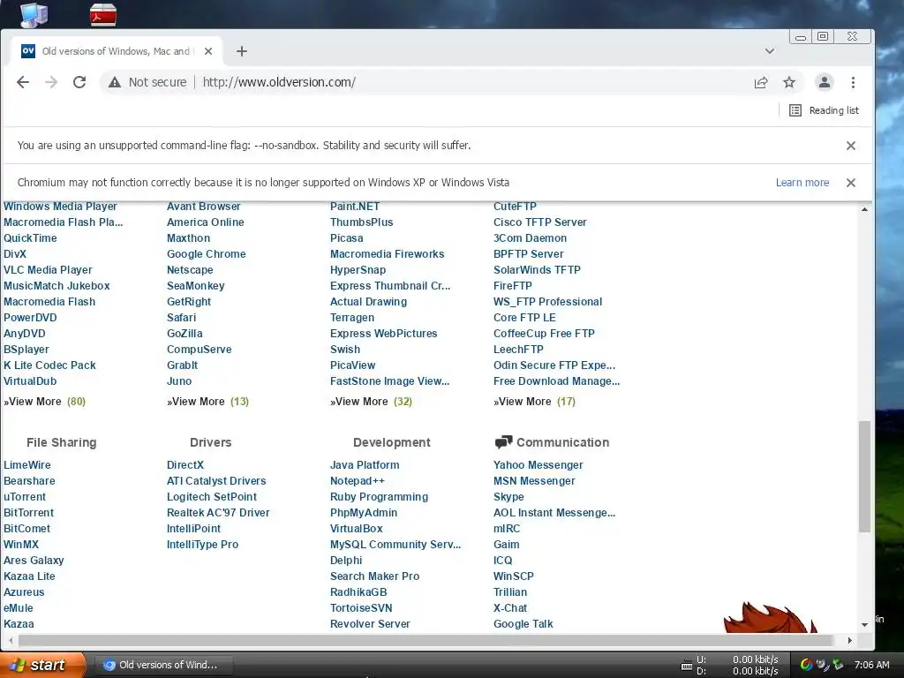
Task: Click the Safari link
Action: [x=181, y=318]
